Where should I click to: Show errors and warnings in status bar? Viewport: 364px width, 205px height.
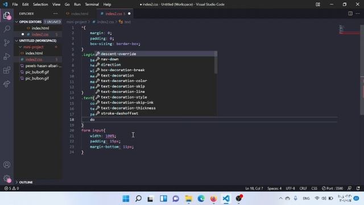(11, 188)
